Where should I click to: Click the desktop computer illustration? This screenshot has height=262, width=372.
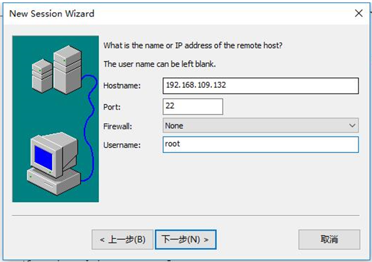54,164
